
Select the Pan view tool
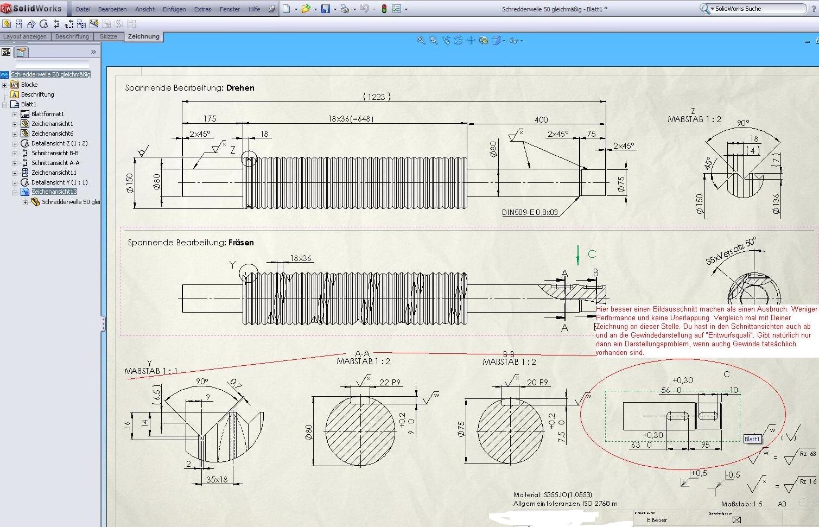coord(471,41)
